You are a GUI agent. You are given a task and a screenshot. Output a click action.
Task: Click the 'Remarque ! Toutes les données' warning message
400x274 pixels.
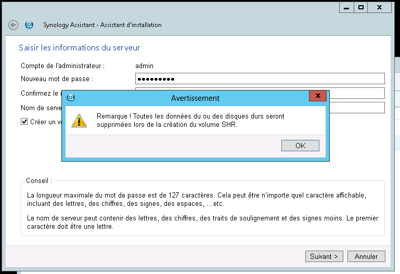point(190,120)
